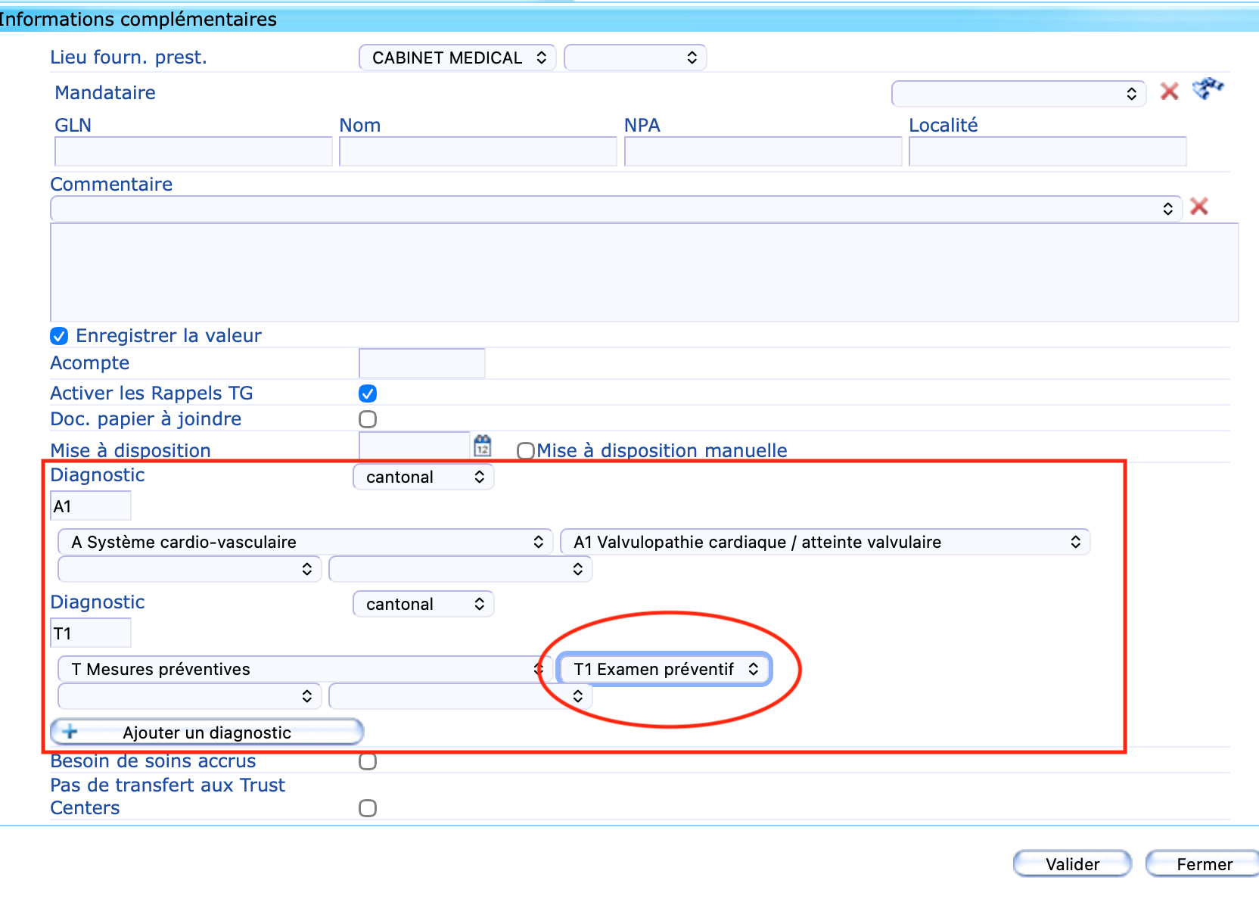Click the plus icon on Ajouter un diagnostic

[70, 732]
